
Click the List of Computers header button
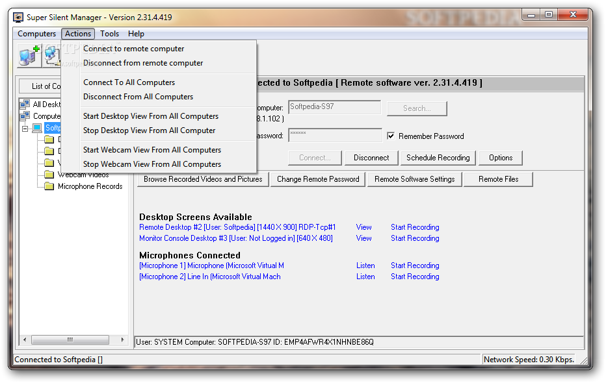[x=40, y=86]
